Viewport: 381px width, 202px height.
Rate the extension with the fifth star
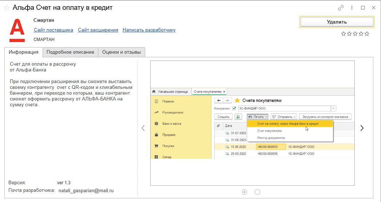[367, 34]
